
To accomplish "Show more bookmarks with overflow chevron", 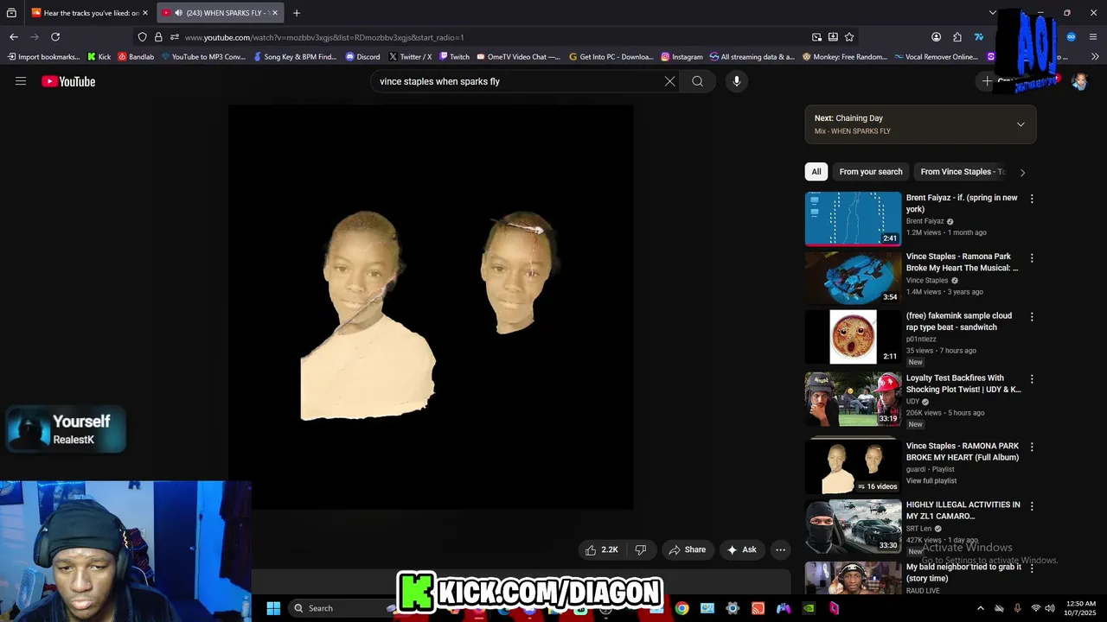I will click(x=1095, y=57).
